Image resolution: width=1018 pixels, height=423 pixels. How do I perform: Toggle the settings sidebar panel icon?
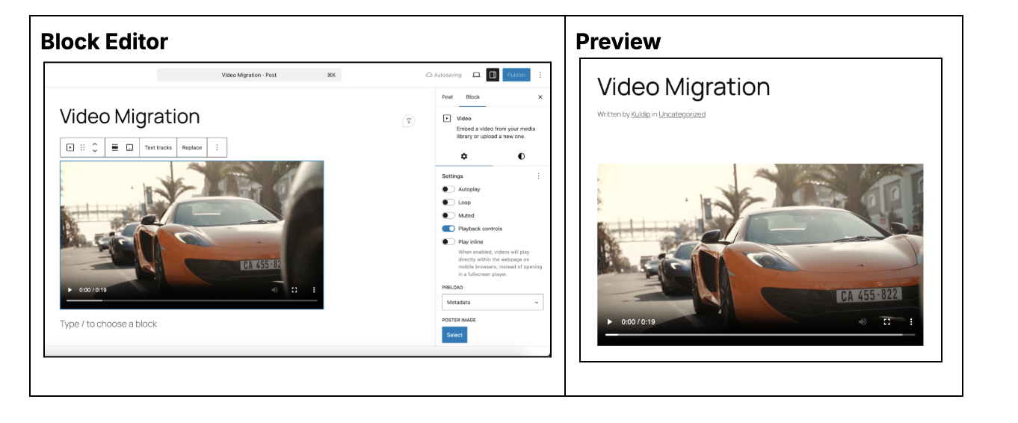(493, 75)
